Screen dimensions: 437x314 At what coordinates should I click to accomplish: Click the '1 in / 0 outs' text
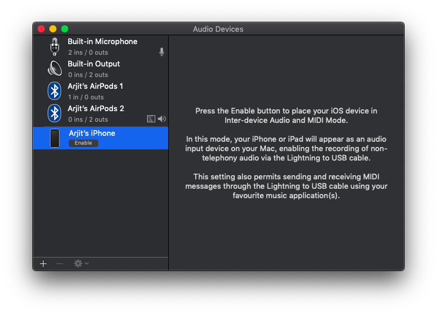[86, 97]
